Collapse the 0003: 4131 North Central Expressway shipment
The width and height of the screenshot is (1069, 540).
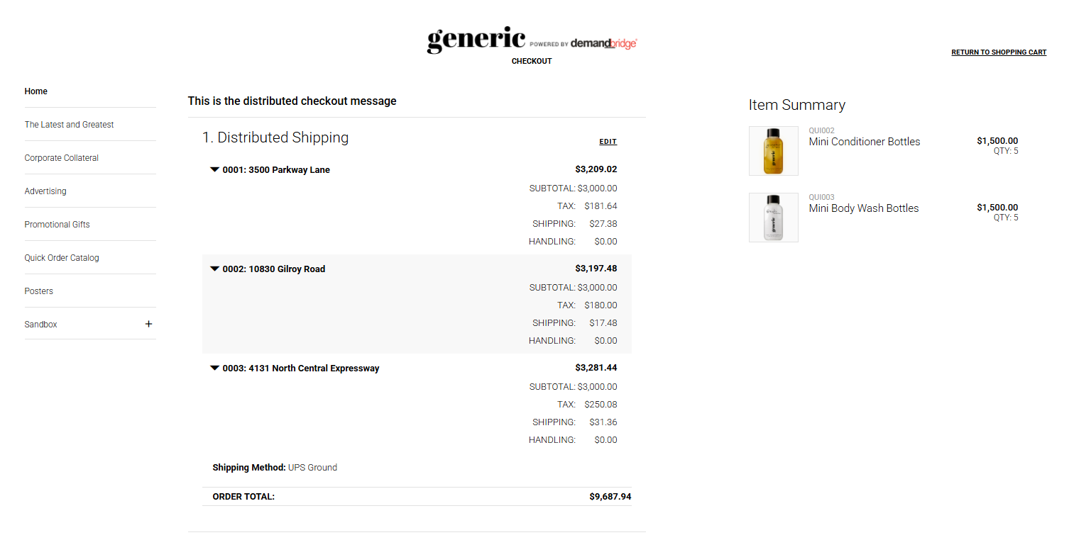pos(214,369)
